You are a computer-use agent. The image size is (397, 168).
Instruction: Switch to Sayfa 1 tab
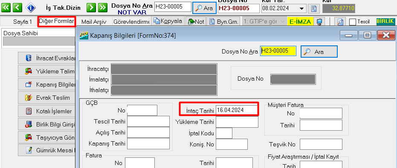click(x=23, y=22)
